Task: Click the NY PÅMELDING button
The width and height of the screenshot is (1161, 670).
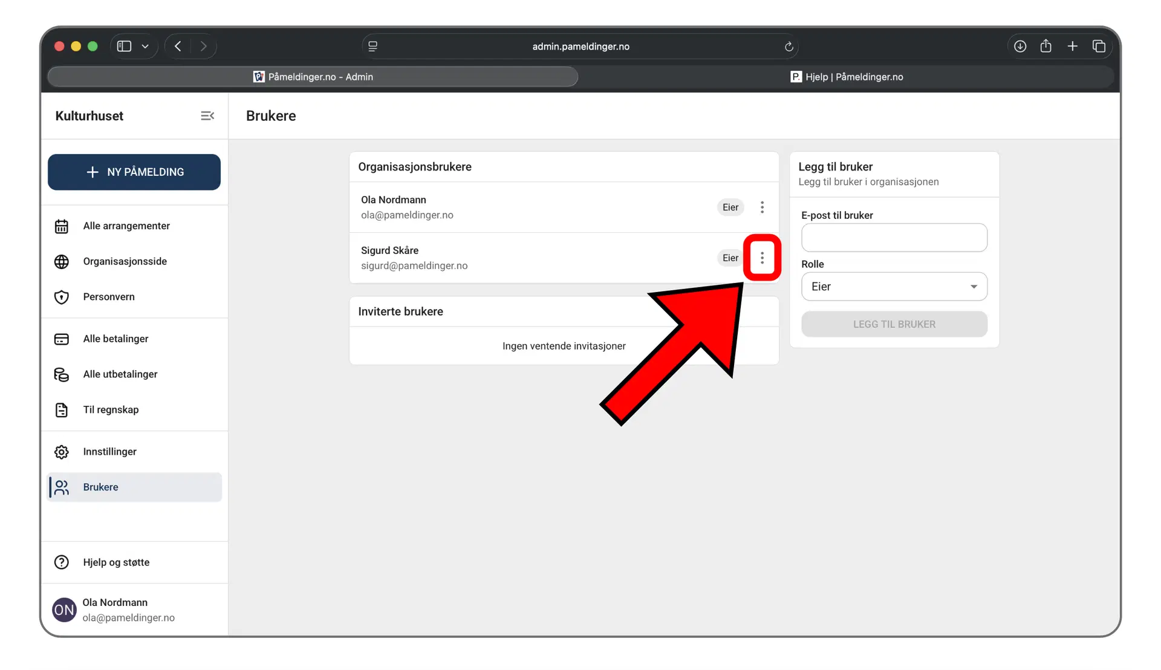Action: click(x=134, y=172)
